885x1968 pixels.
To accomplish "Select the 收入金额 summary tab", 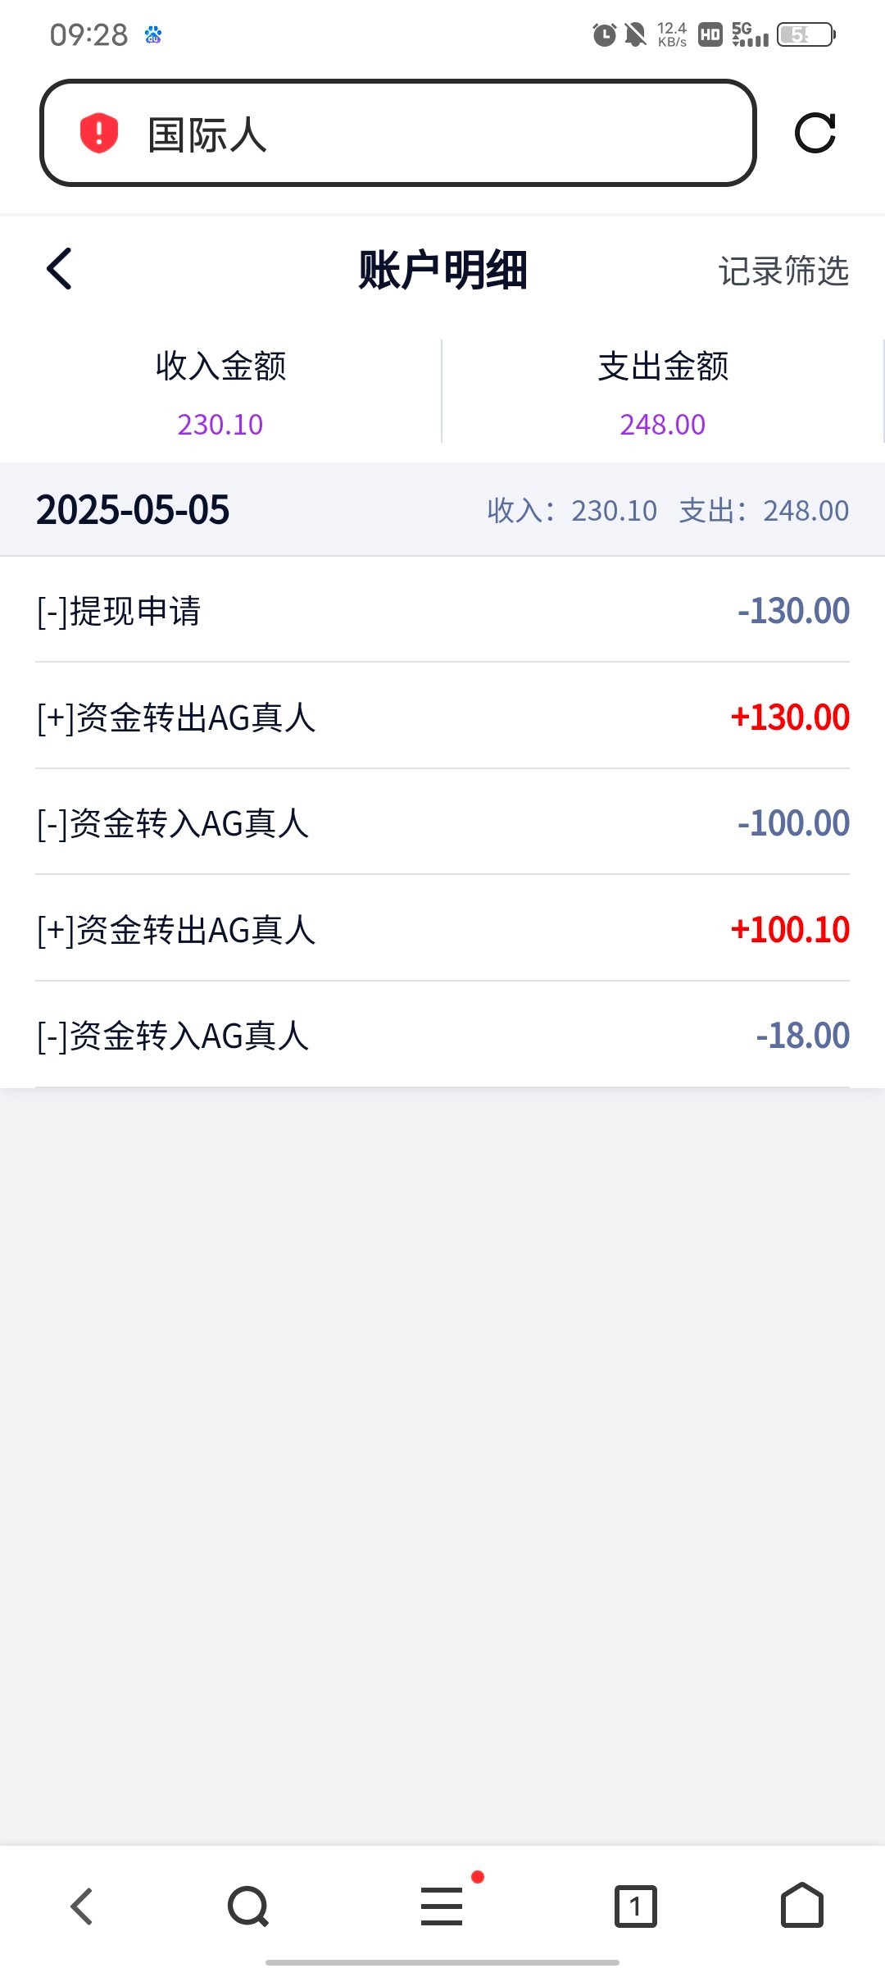I will pos(220,392).
